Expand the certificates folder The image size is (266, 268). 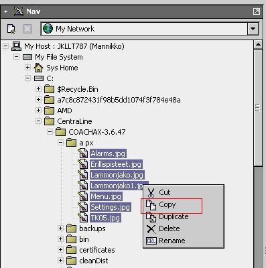pyautogui.click(x=60, y=249)
